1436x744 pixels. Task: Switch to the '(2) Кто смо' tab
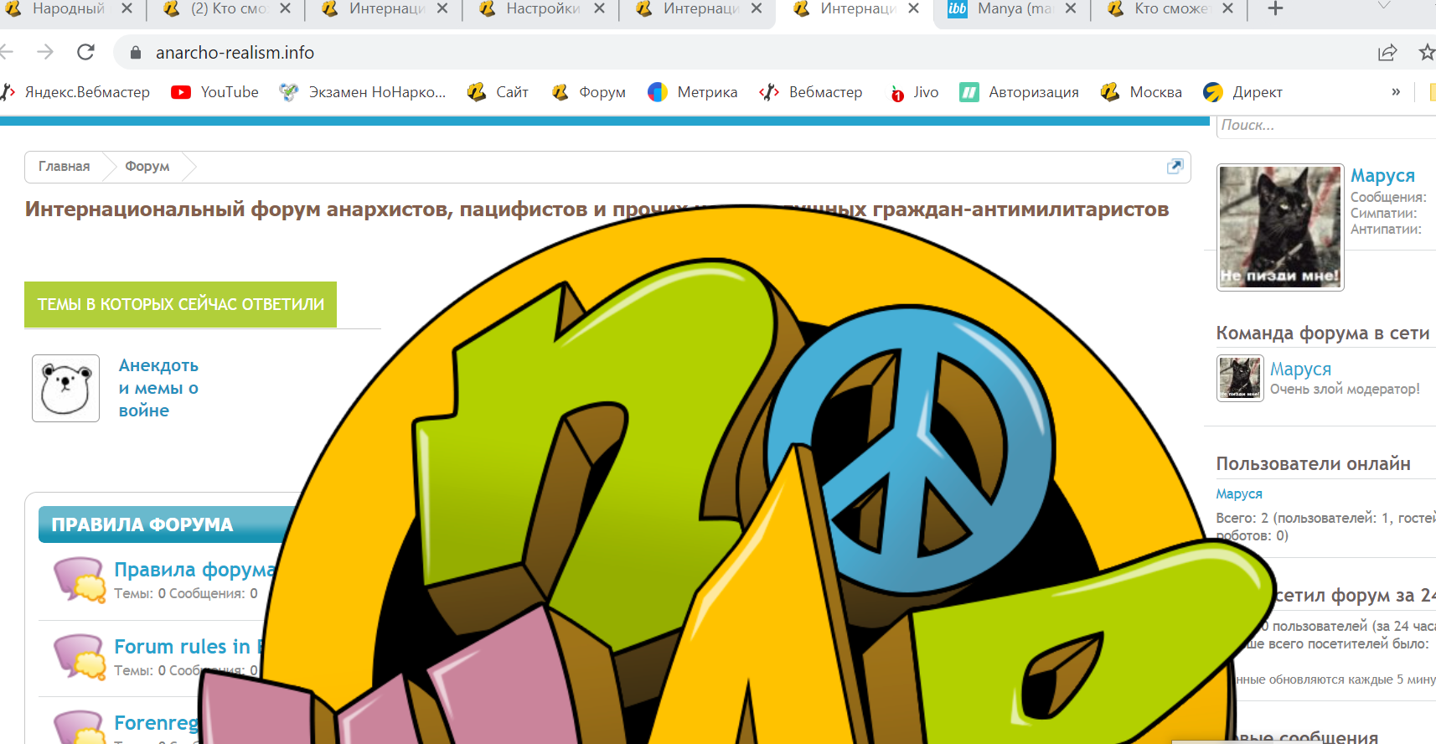(x=226, y=8)
